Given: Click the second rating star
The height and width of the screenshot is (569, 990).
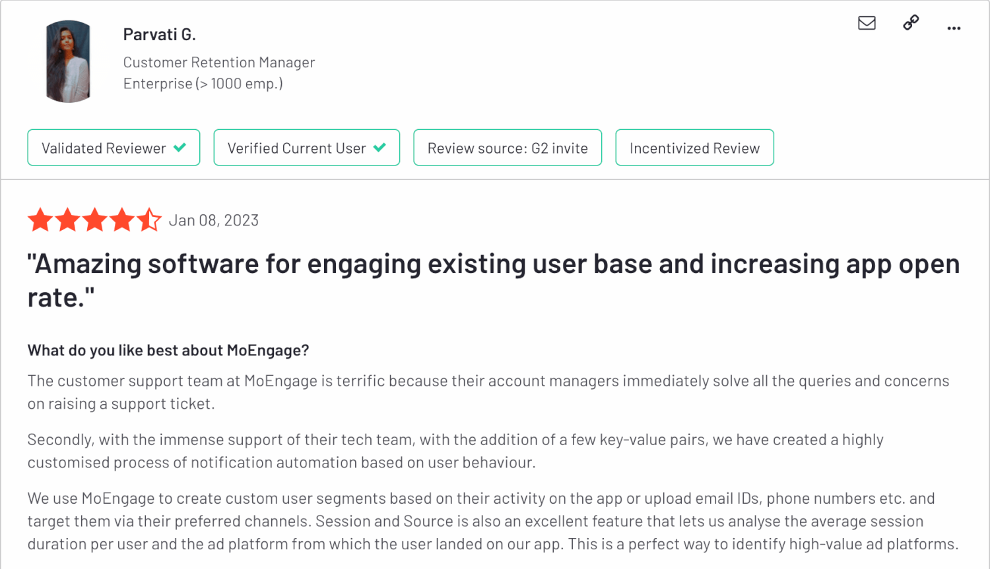Looking at the screenshot, I should click(x=68, y=220).
